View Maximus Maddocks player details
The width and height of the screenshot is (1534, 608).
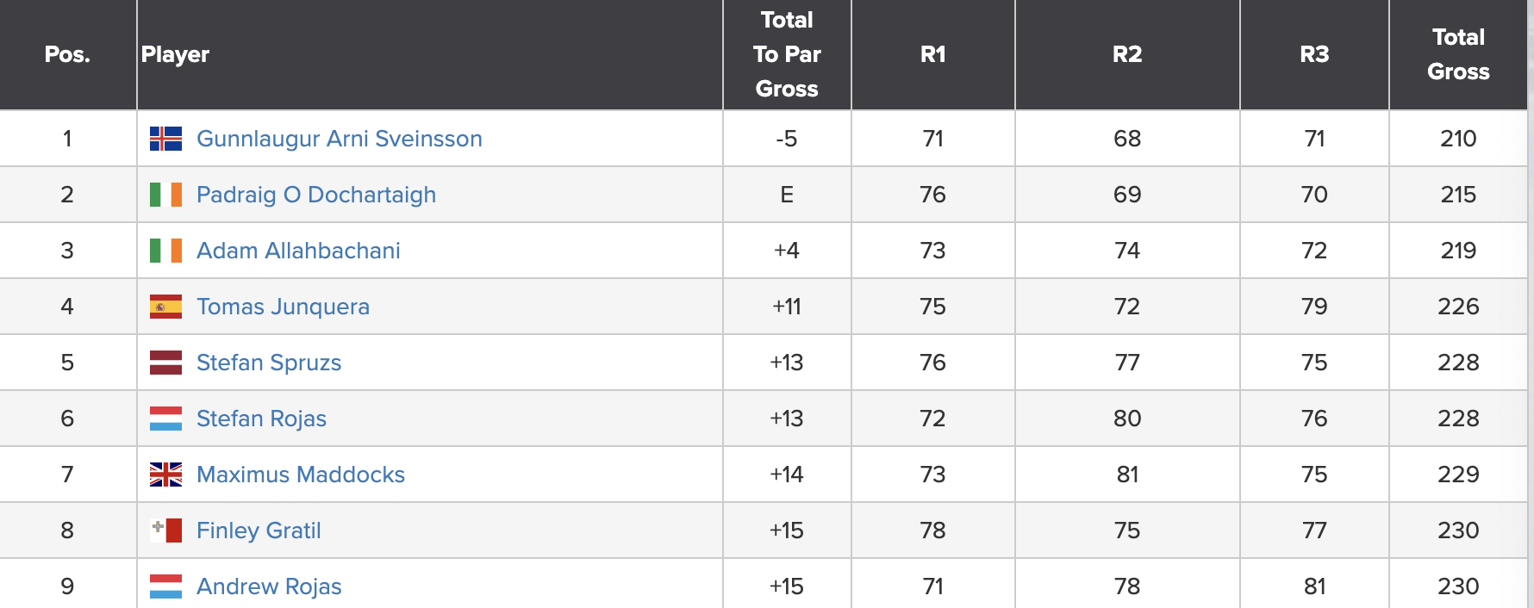[x=301, y=475]
